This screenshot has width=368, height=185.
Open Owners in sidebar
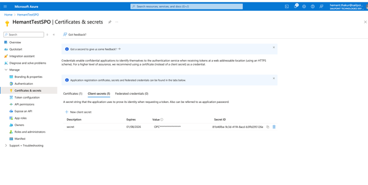[x=19, y=125]
